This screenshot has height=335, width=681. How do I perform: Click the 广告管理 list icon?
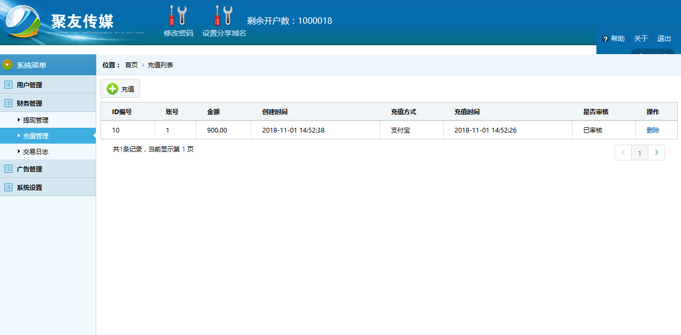[x=8, y=169]
